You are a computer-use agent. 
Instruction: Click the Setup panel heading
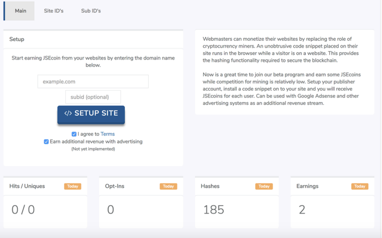[17, 39]
